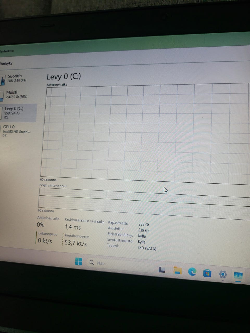Click the Järjestelmälevy Kyllä value
The image size is (250, 333).
(x=142, y=236)
